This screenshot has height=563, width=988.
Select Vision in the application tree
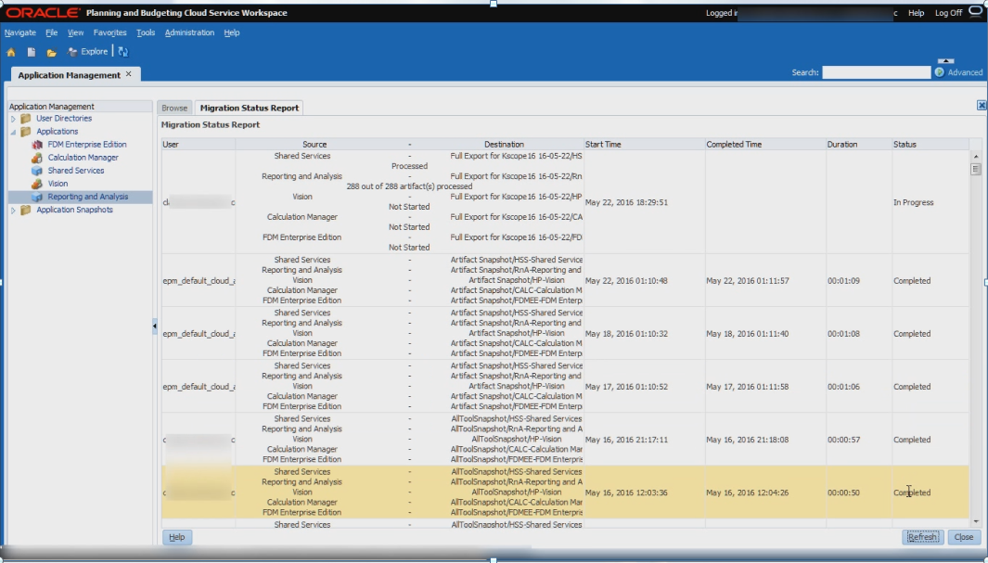point(58,184)
